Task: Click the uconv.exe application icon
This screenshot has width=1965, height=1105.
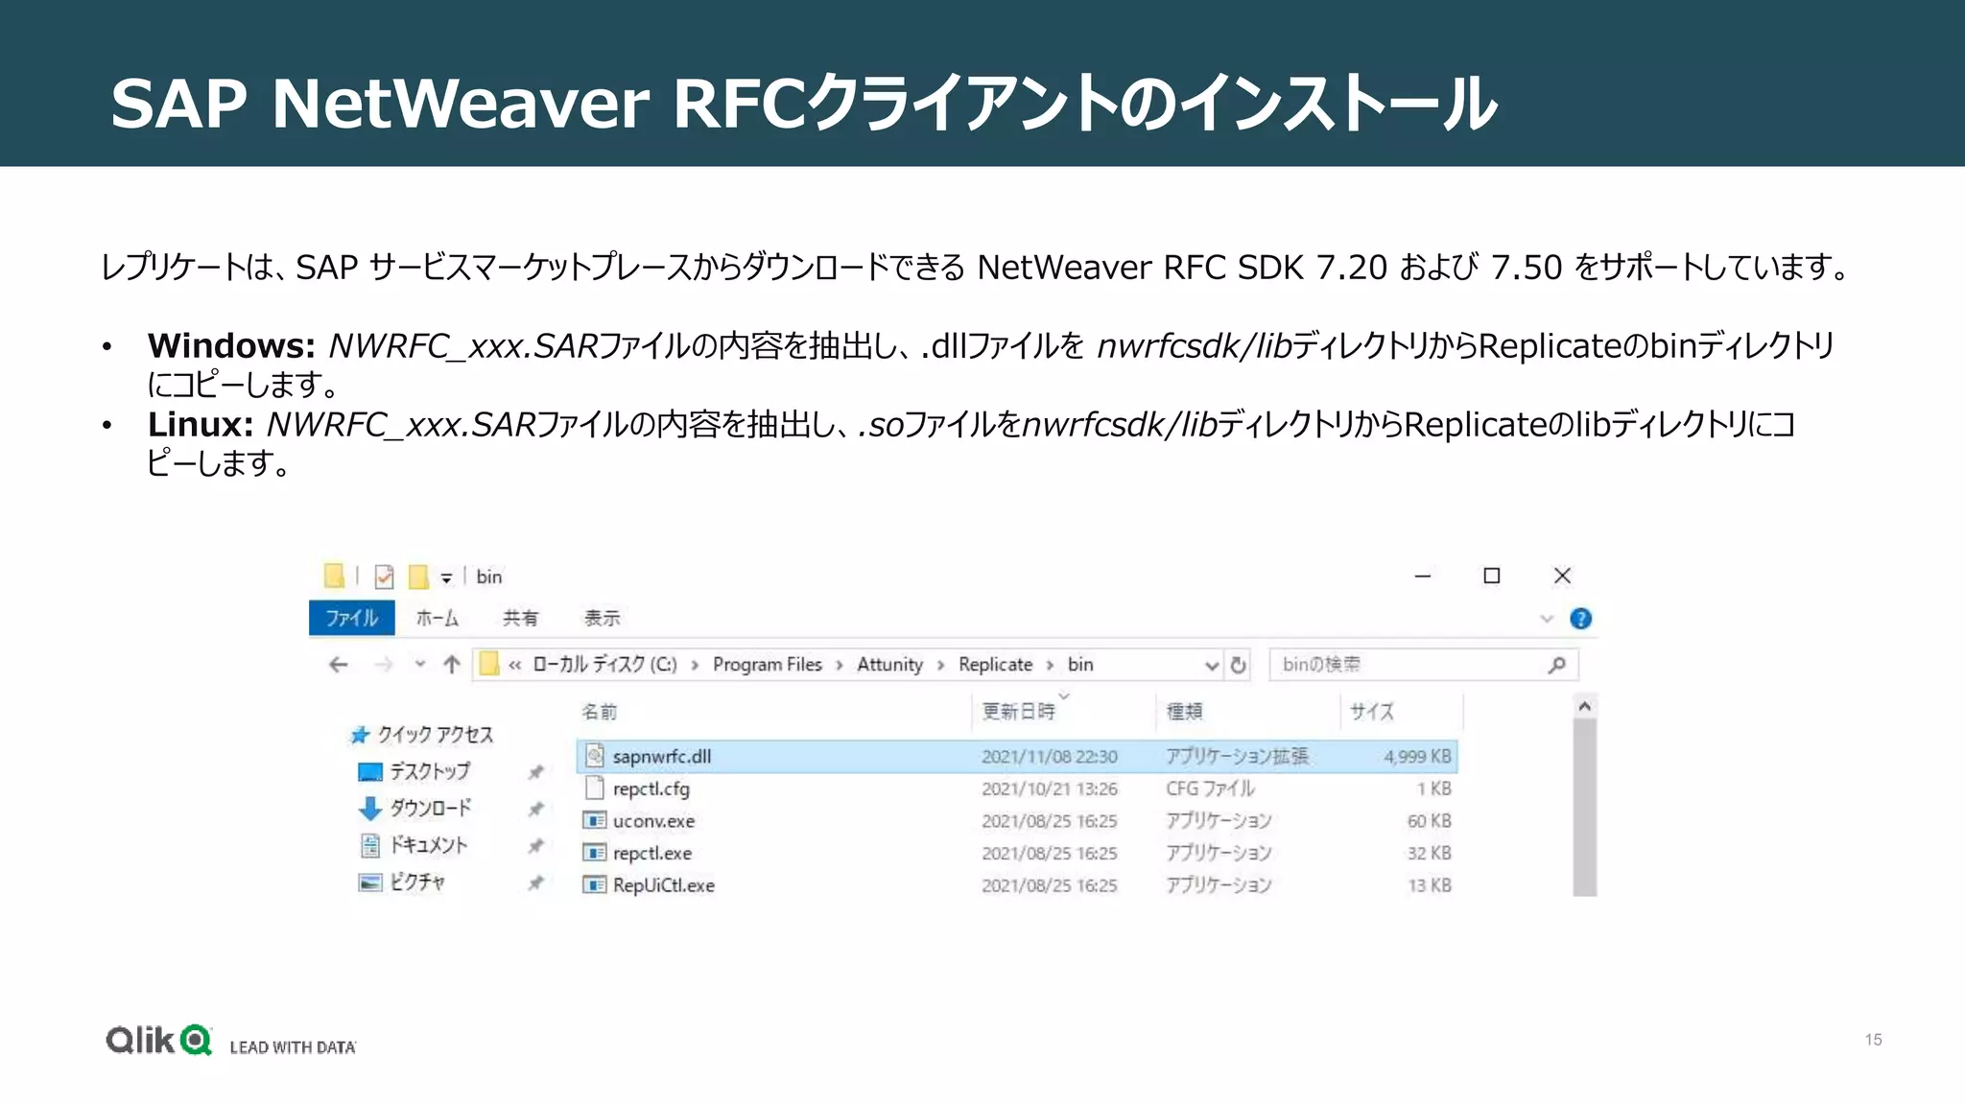Action: 595,820
